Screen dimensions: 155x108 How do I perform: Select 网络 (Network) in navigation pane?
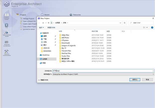tap(44, 63)
